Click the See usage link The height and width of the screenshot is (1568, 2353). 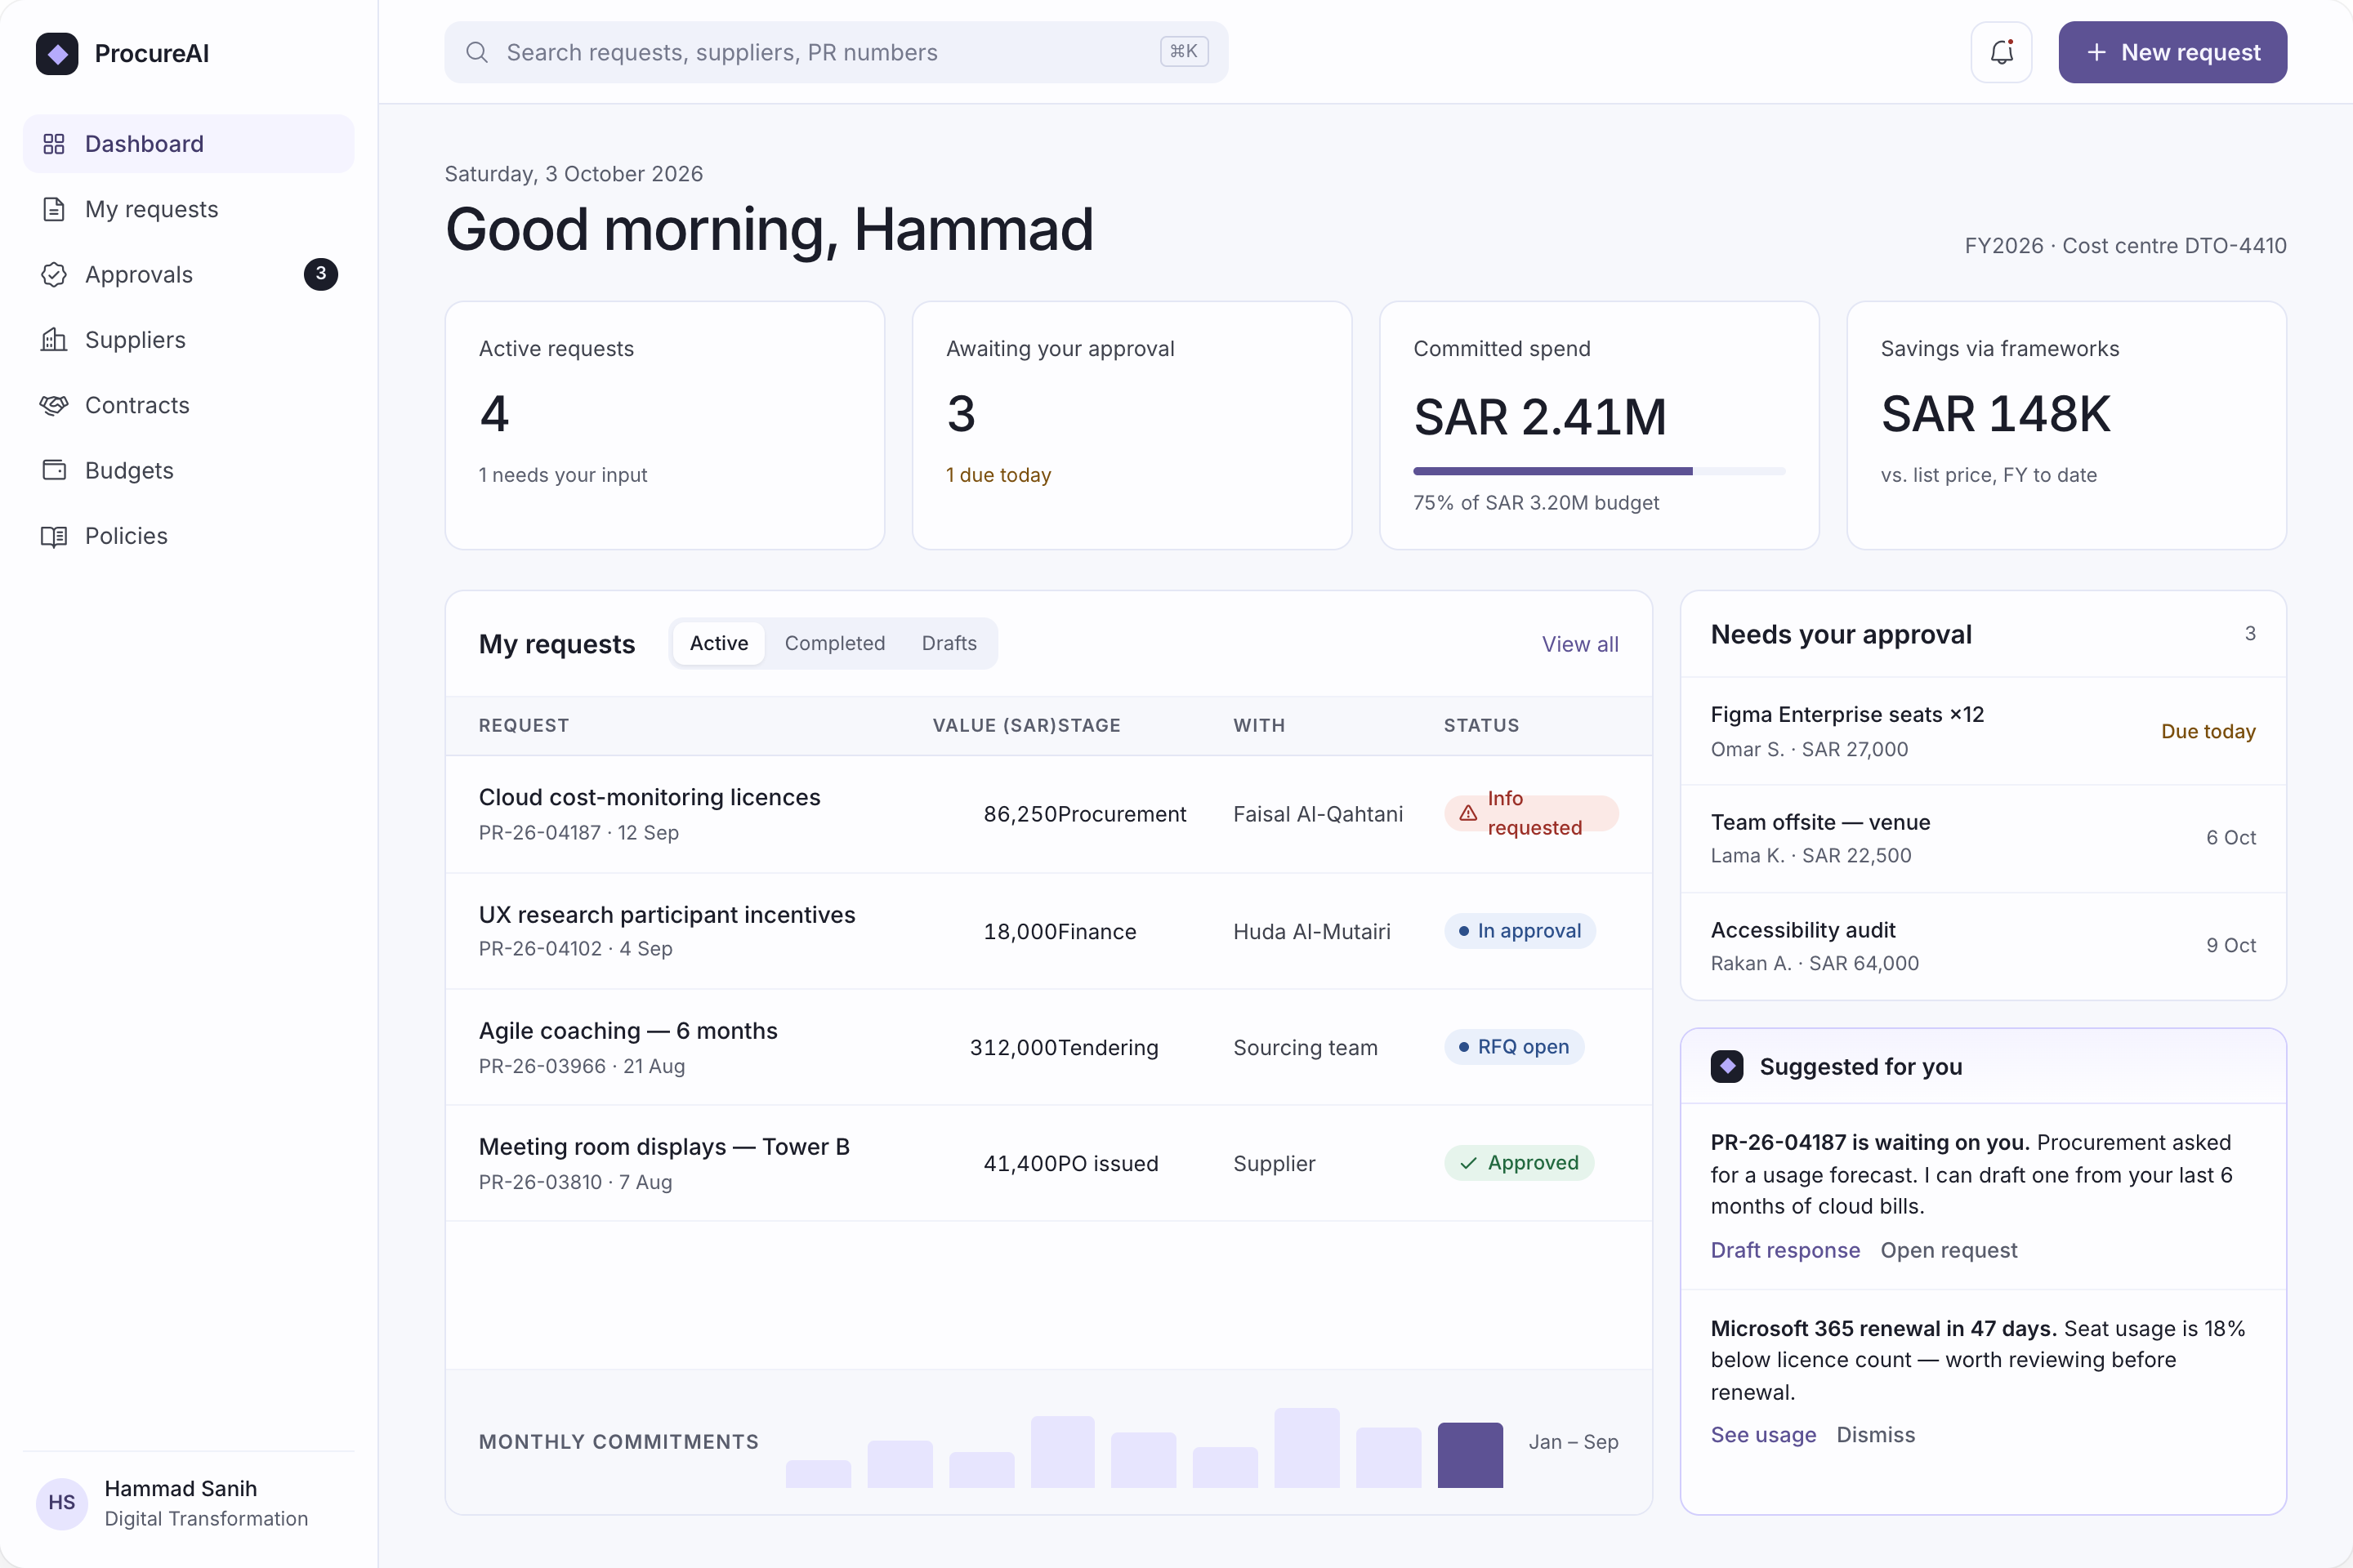tap(1763, 1434)
